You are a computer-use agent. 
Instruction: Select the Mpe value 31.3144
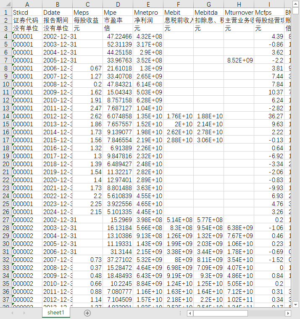pos(118,252)
